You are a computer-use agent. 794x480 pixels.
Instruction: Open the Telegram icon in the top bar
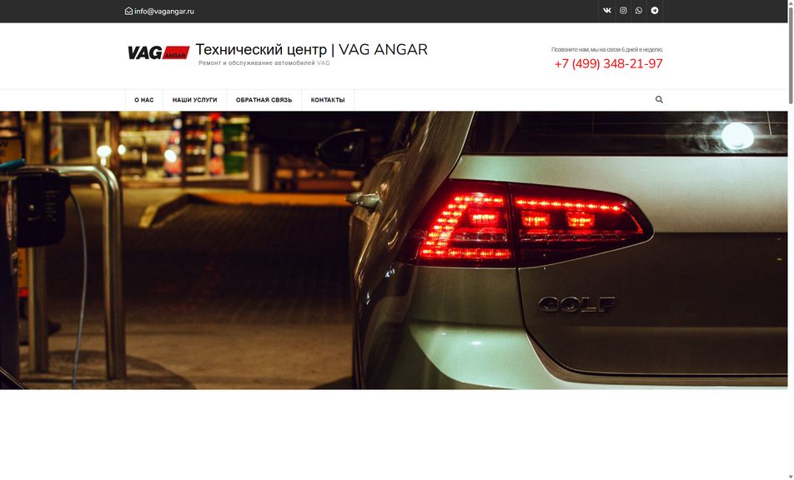click(655, 11)
